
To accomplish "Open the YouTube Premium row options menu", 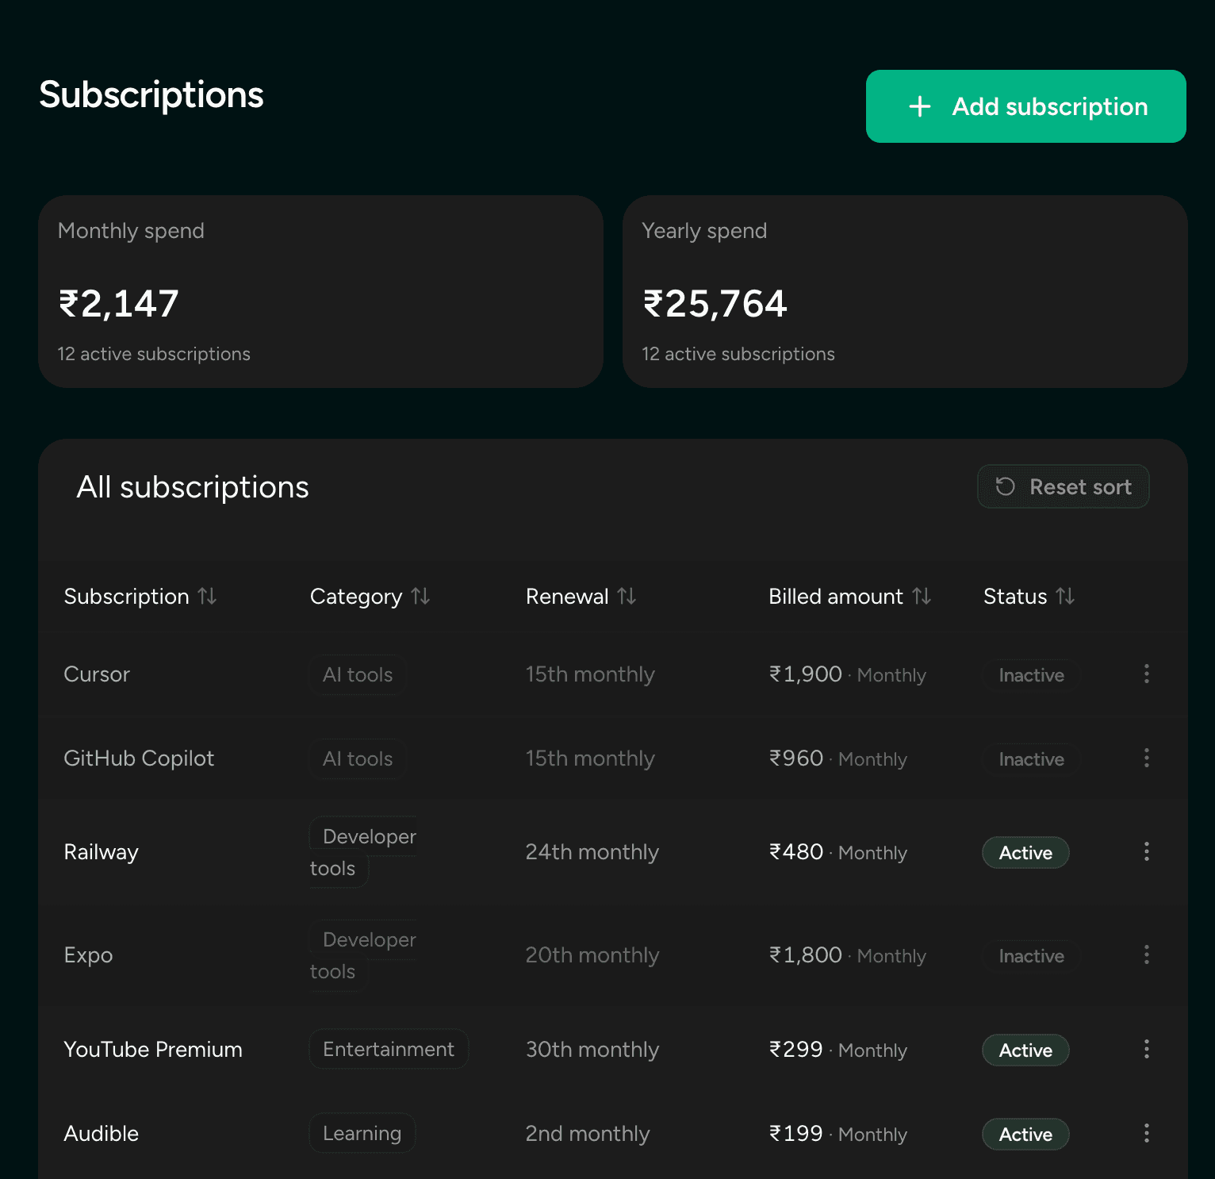I will tap(1146, 1049).
